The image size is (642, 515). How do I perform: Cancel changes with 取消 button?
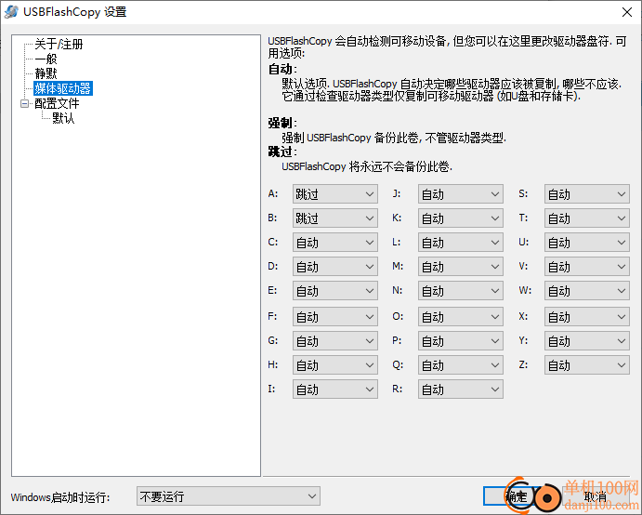(x=595, y=496)
